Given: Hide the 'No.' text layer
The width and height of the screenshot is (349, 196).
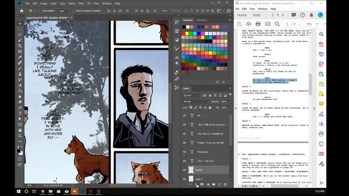Looking at the screenshot, I should point(184,115).
